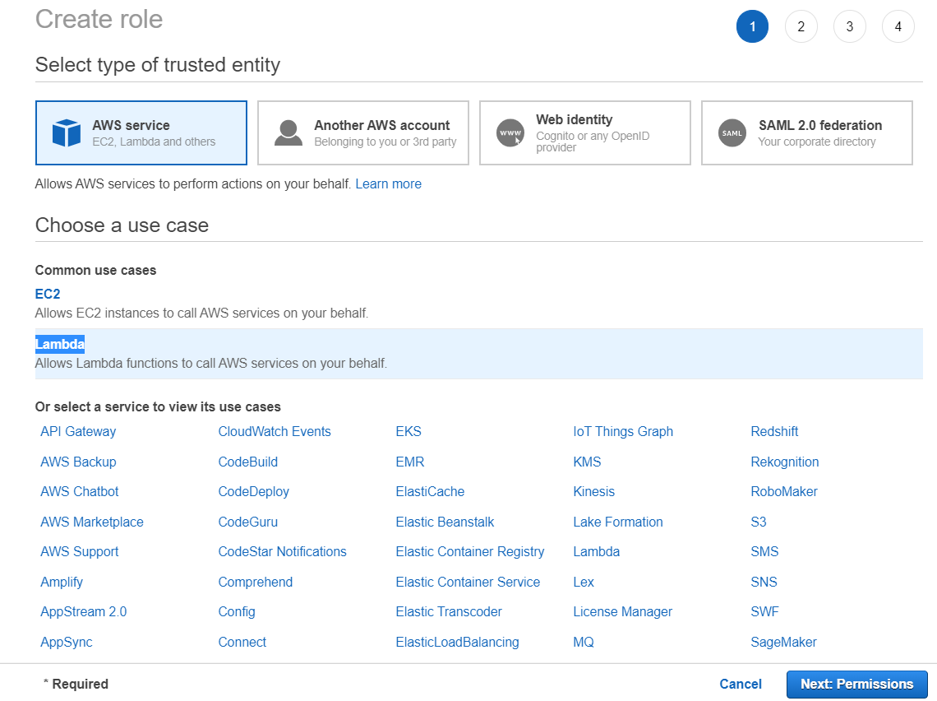Viewport: 937px width, 701px height.
Task: Choose Another AWS account entity card
Action: click(363, 132)
